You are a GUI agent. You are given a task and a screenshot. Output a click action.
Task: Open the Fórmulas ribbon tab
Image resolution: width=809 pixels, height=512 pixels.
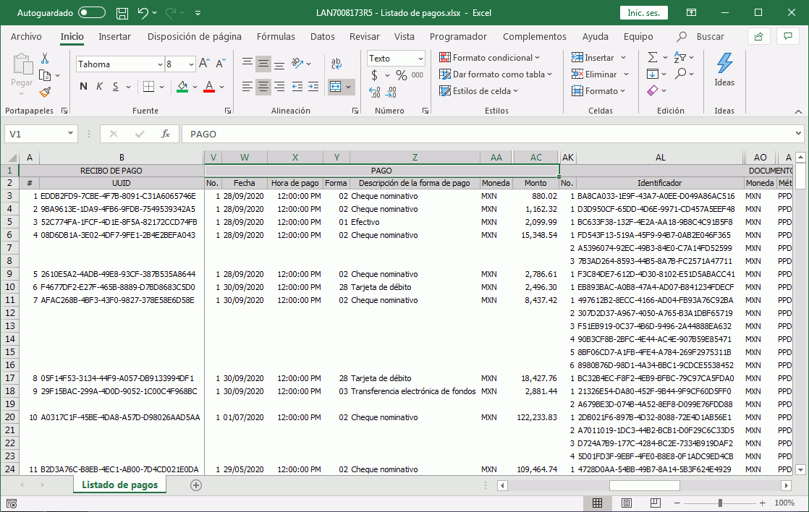[x=276, y=36]
